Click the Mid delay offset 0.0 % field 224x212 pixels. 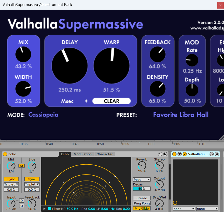point(11,190)
